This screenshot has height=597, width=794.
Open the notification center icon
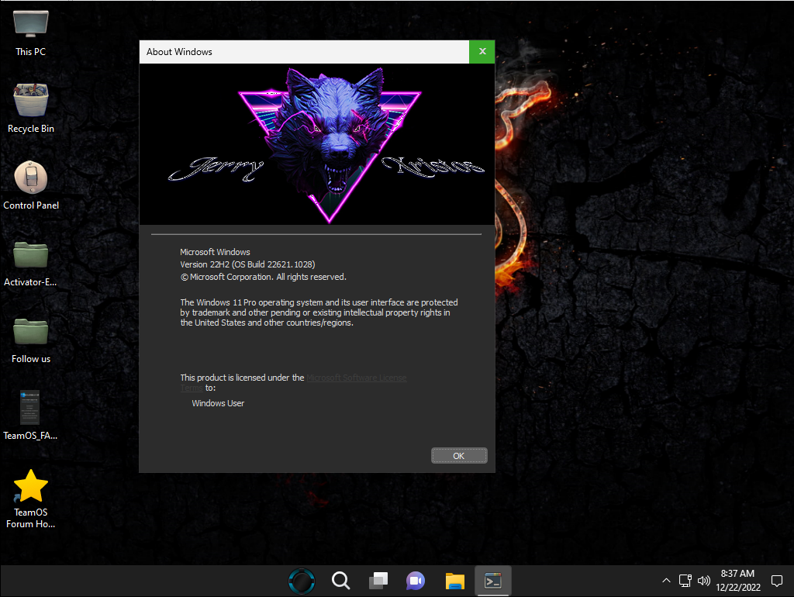[x=777, y=581]
